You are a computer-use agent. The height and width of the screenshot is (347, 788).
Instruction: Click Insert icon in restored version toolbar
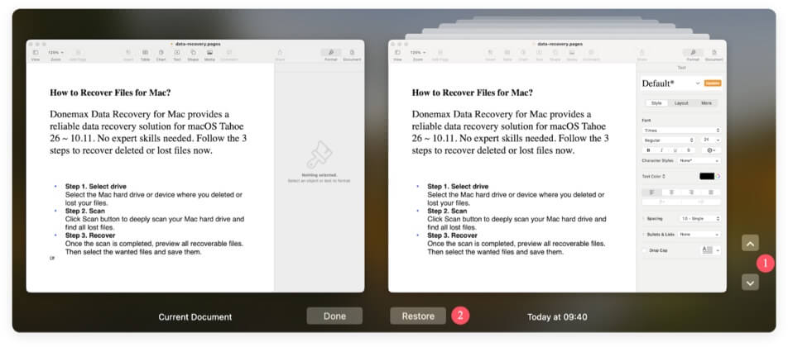(x=491, y=52)
